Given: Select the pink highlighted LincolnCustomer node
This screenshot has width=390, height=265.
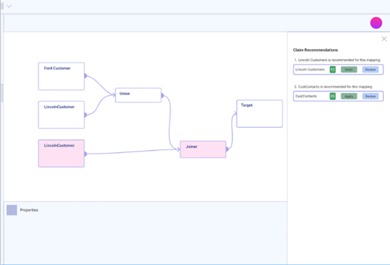Looking at the screenshot, I should [x=61, y=153].
